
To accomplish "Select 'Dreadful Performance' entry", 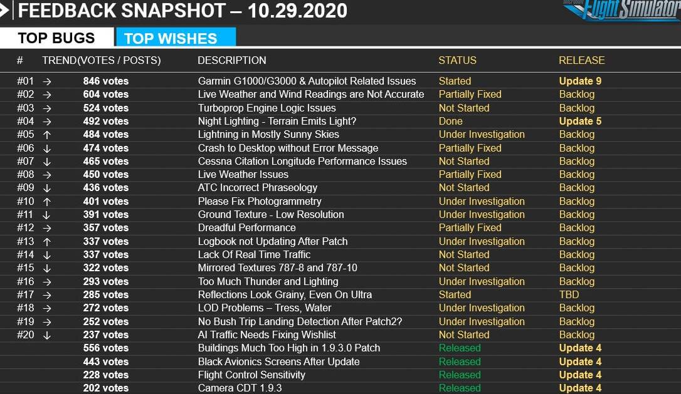I will click(246, 228).
